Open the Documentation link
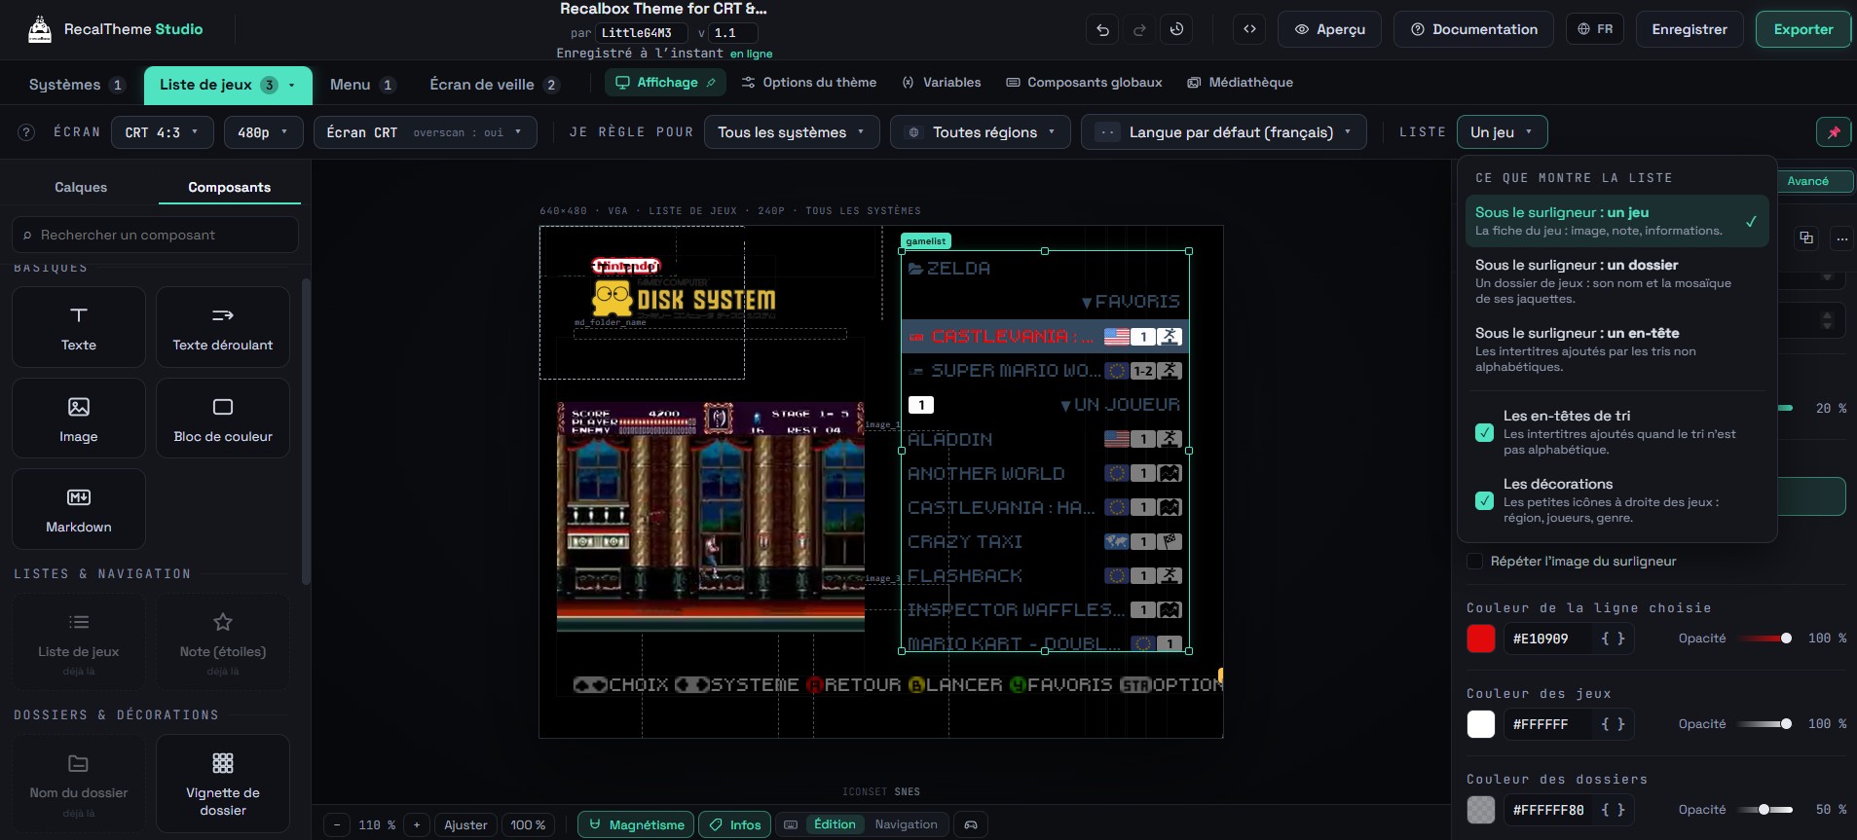This screenshot has width=1857, height=840. point(1474,30)
